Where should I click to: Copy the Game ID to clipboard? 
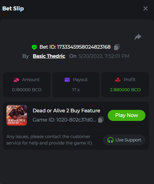pyautogui.click(x=101, y=120)
